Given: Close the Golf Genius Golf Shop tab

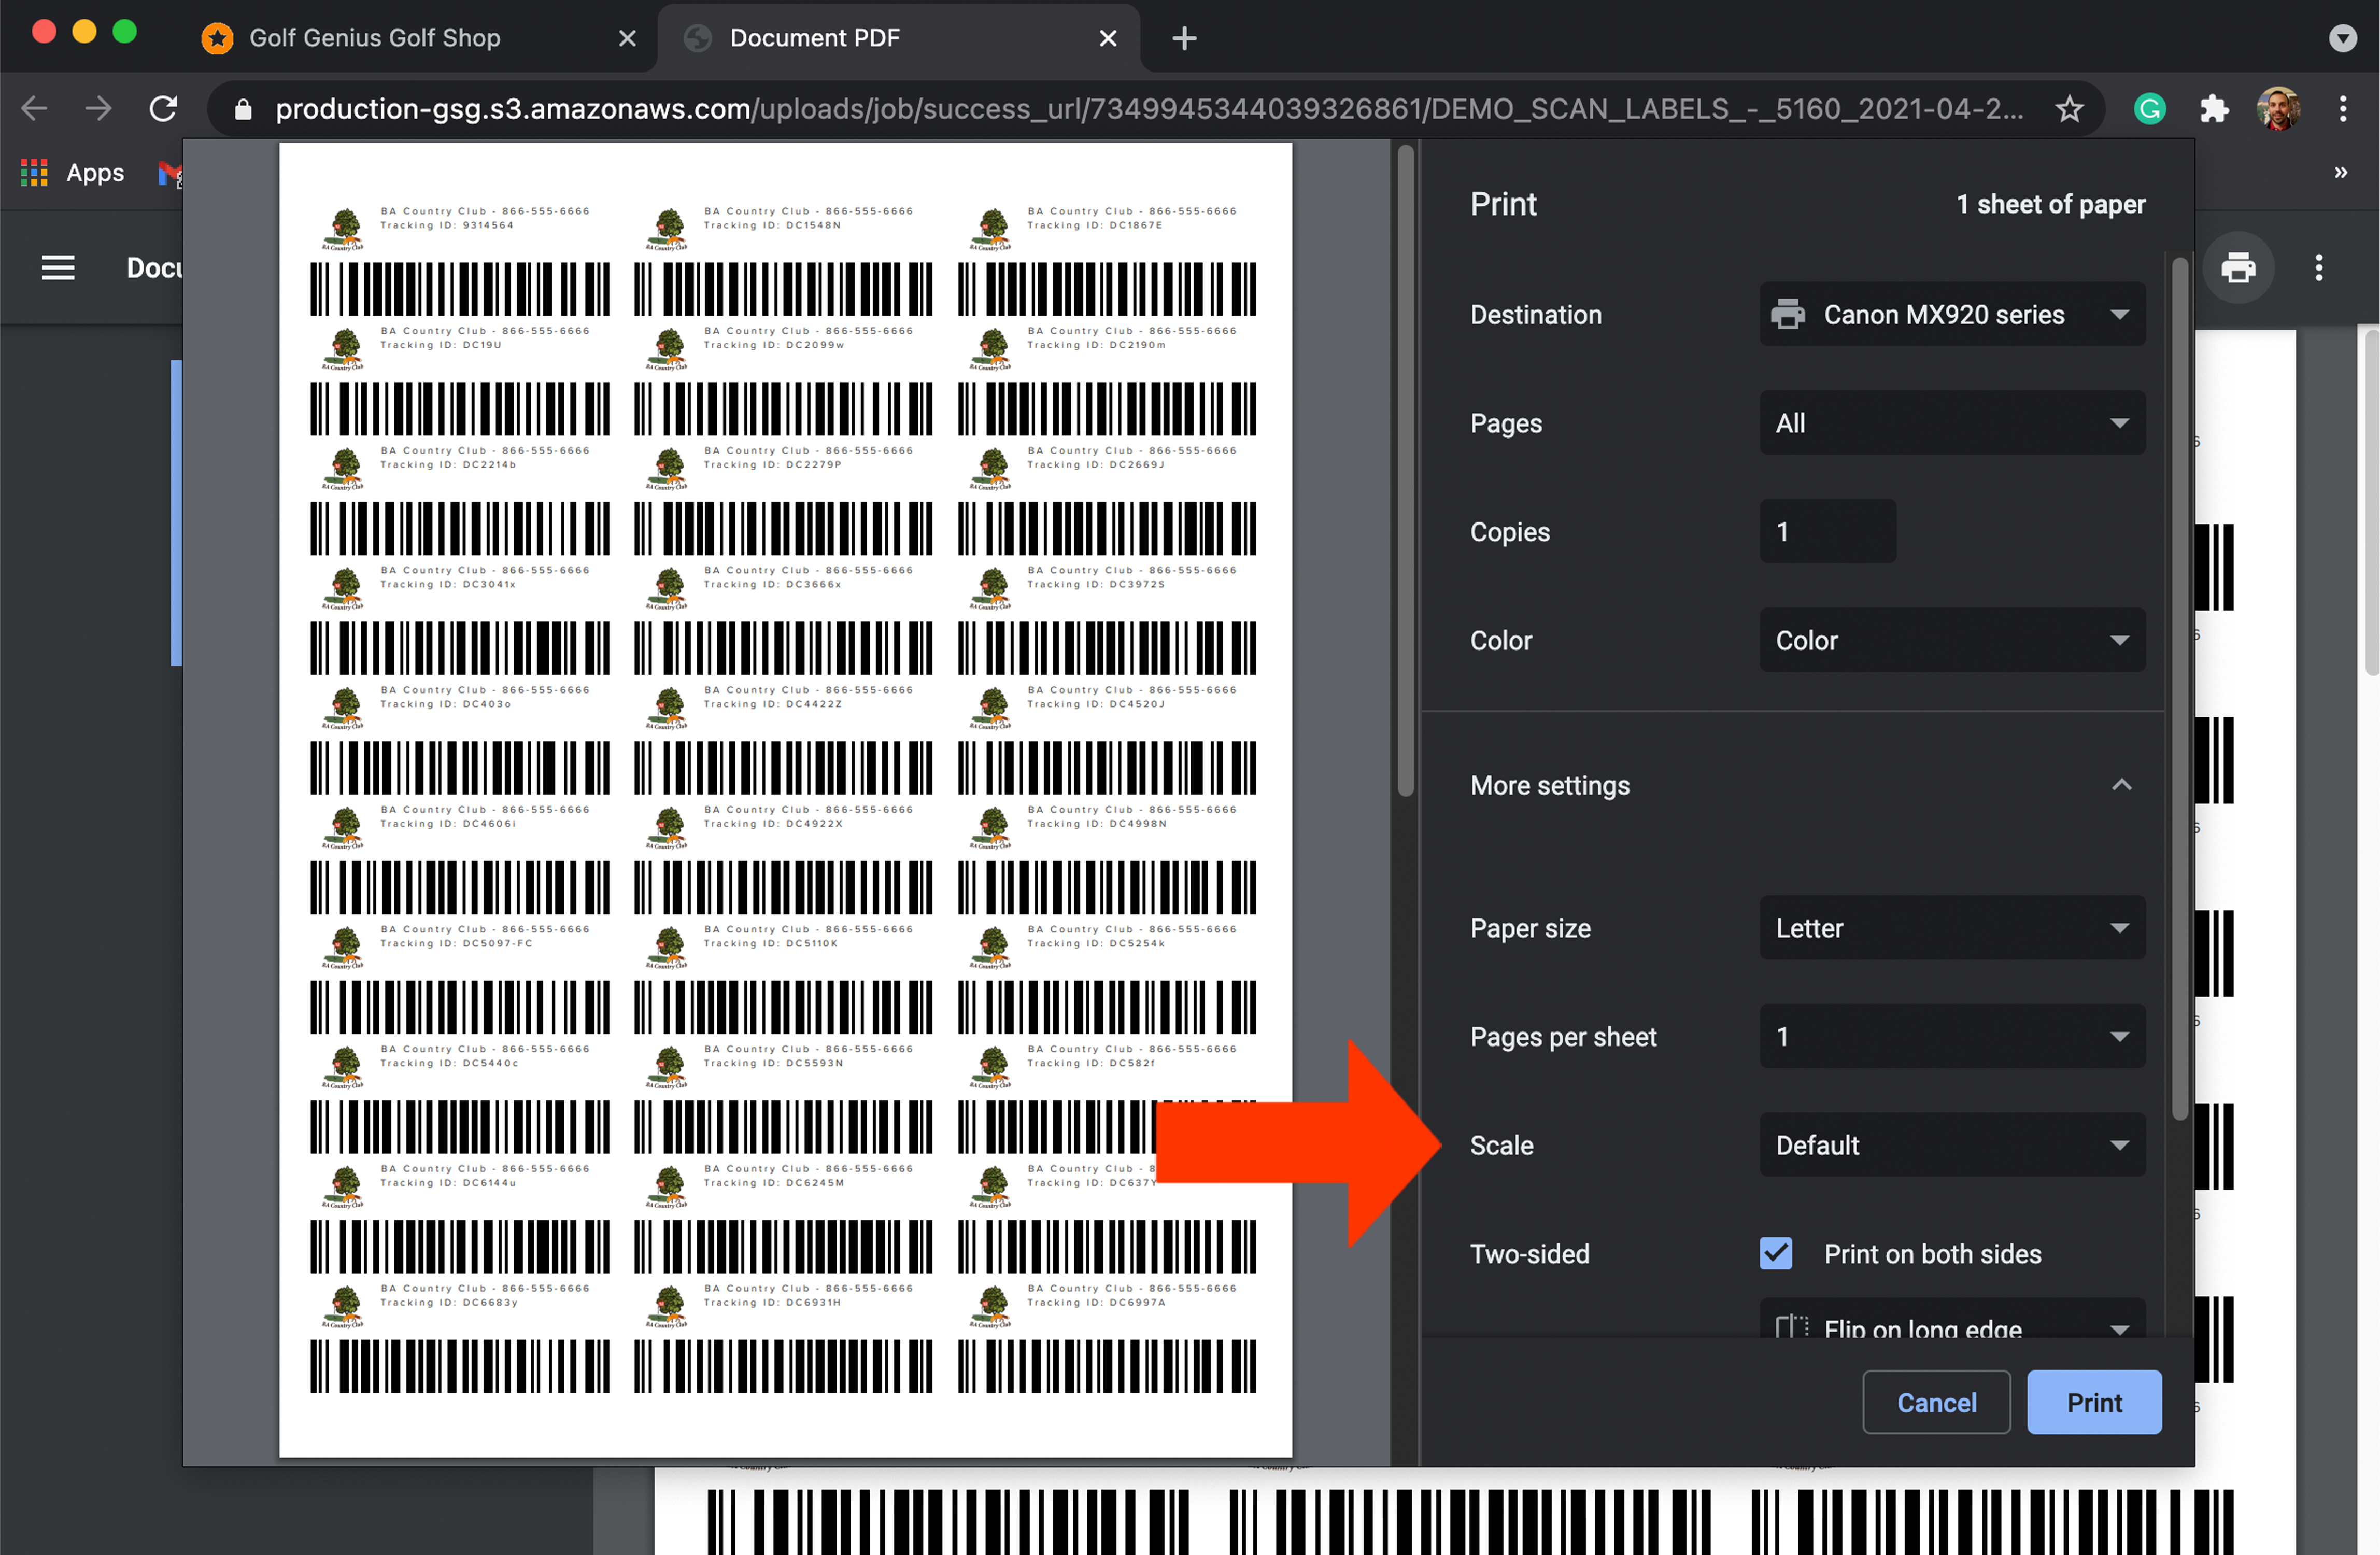Looking at the screenshot, I should click(x=627, y=38).
